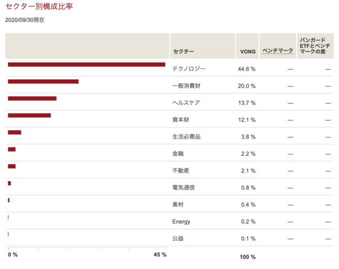Select the 電気通信 sector label

183,188
